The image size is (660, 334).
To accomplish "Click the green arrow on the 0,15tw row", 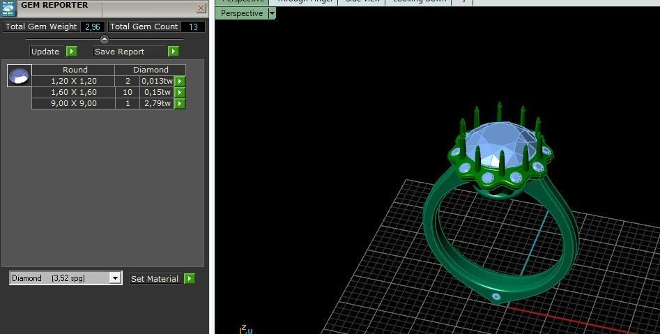I will (x=180, y=92).
